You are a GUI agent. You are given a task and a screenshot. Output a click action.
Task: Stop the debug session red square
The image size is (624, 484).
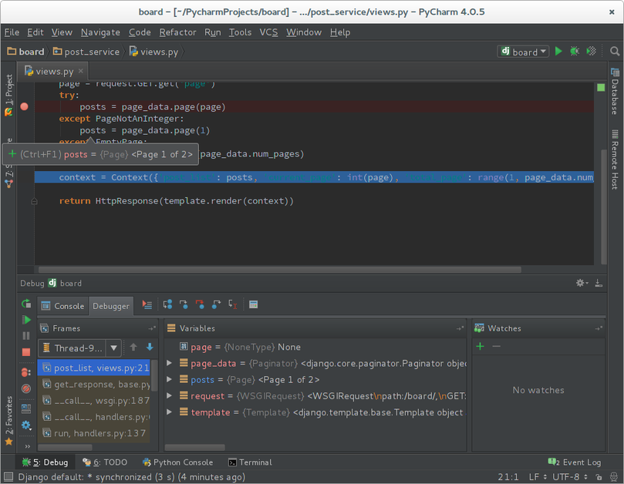coord(26,352)
